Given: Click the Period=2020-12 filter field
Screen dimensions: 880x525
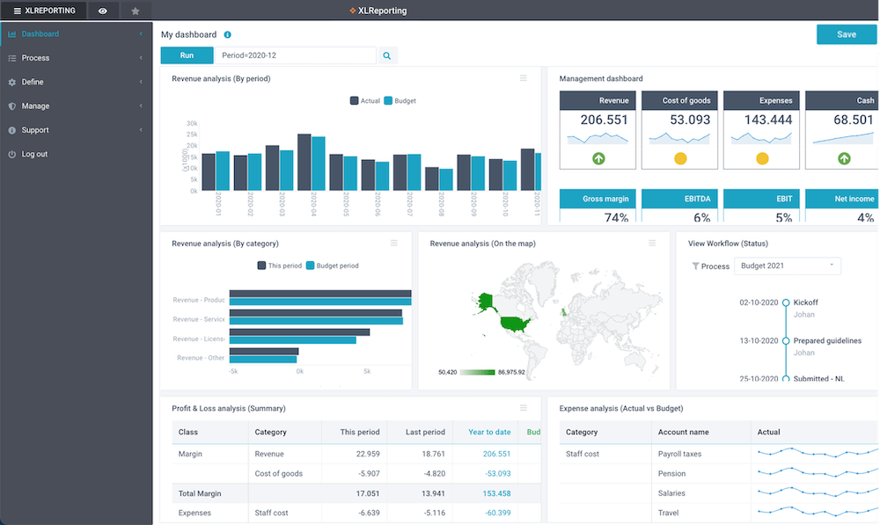Looking at the screenshot, I should tap(296, 55).
